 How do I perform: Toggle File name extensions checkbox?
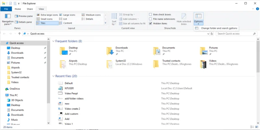[x=150, y=19]
